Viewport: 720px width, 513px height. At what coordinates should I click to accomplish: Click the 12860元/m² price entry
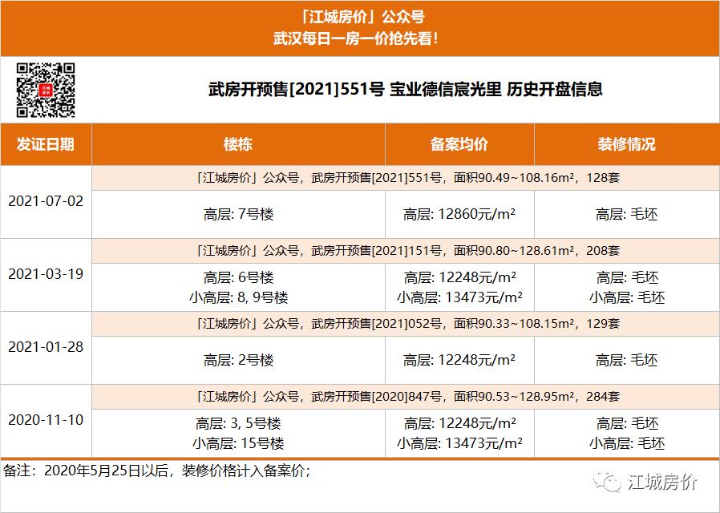click(456, 215)
